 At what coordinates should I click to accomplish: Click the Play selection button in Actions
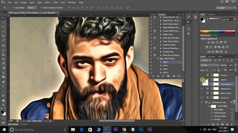pos(163,76)
